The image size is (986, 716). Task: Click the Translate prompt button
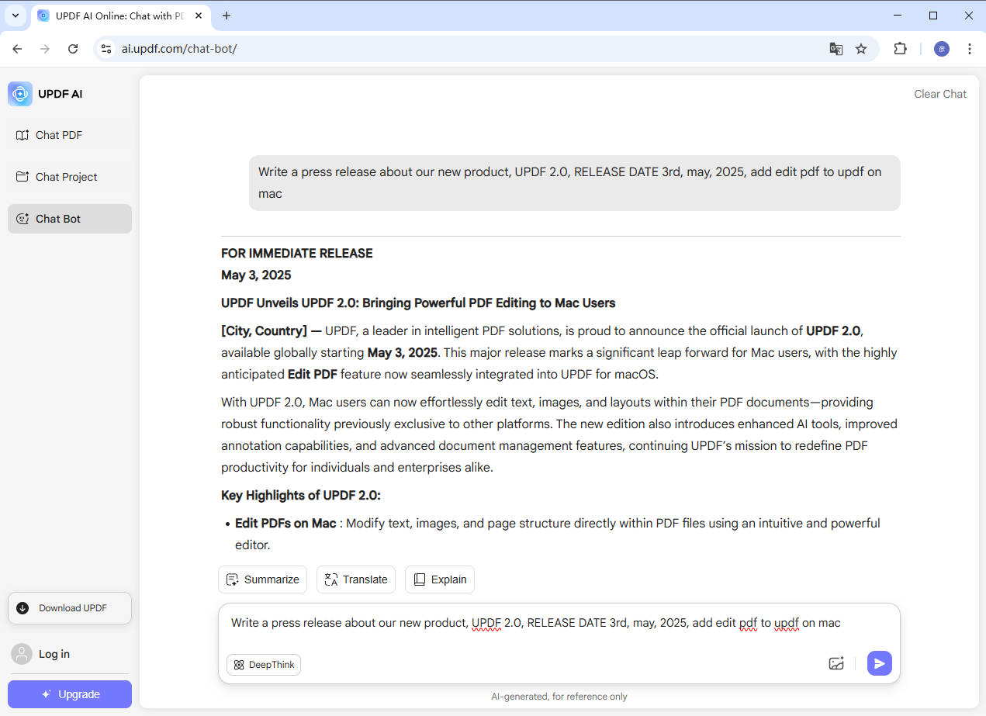point(356,579)
